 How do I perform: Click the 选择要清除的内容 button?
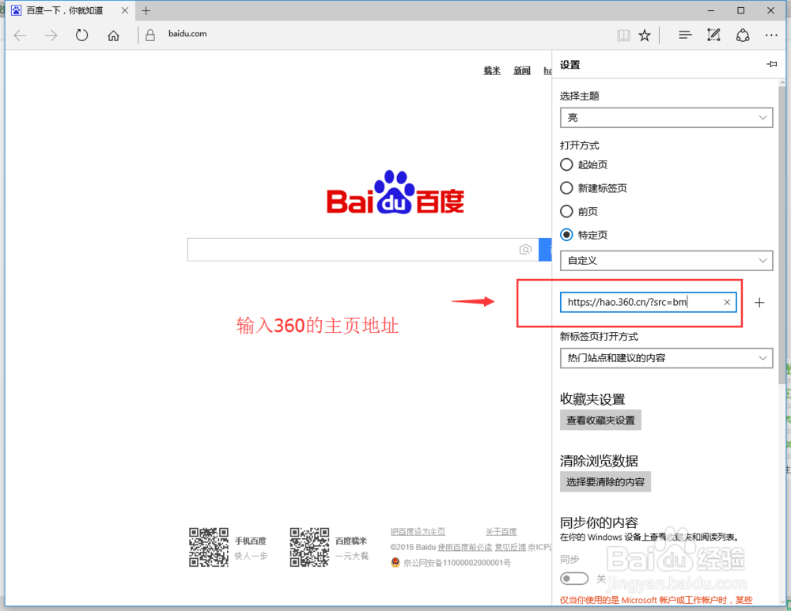[605, 482]
